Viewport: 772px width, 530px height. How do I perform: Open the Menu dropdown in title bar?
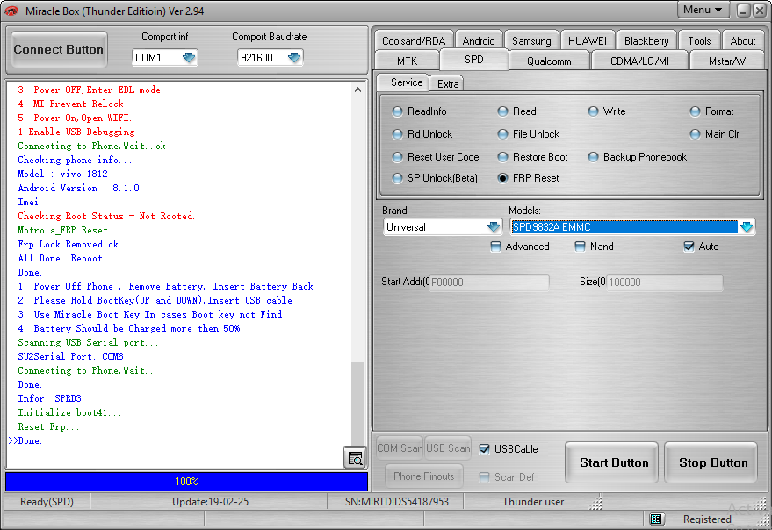(703, 10)
